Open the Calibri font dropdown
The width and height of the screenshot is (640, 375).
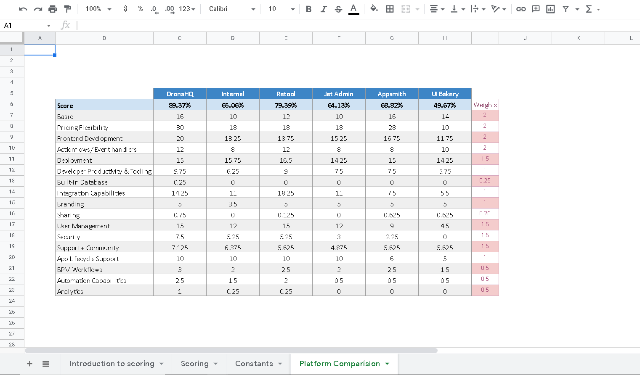click(x=232, y=9)
